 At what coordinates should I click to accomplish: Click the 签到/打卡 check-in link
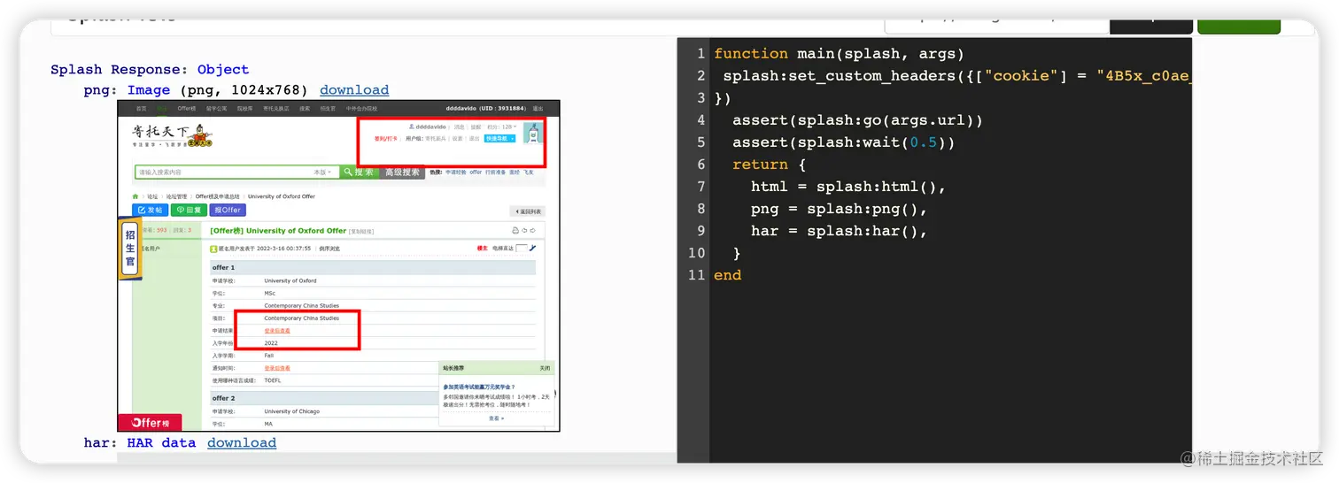[x=386, y=139]
